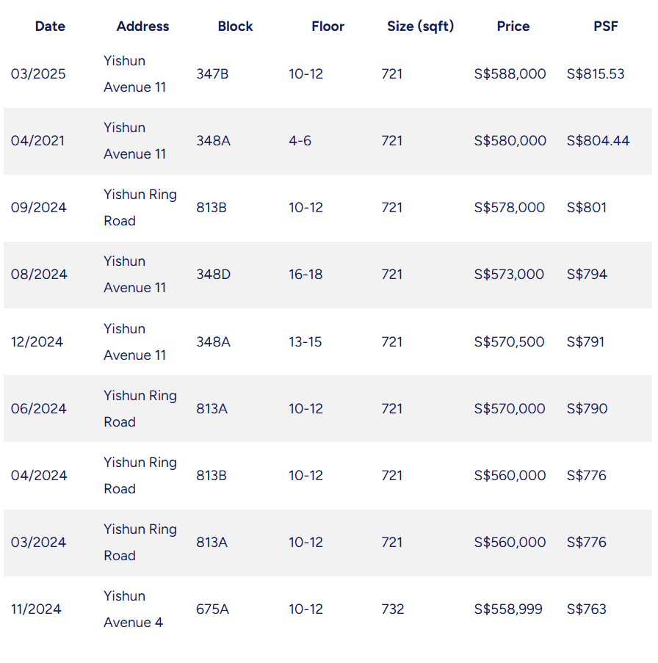Select block 675A cell
The width and height of the screenshot is (658, 663).
point(212,609)
